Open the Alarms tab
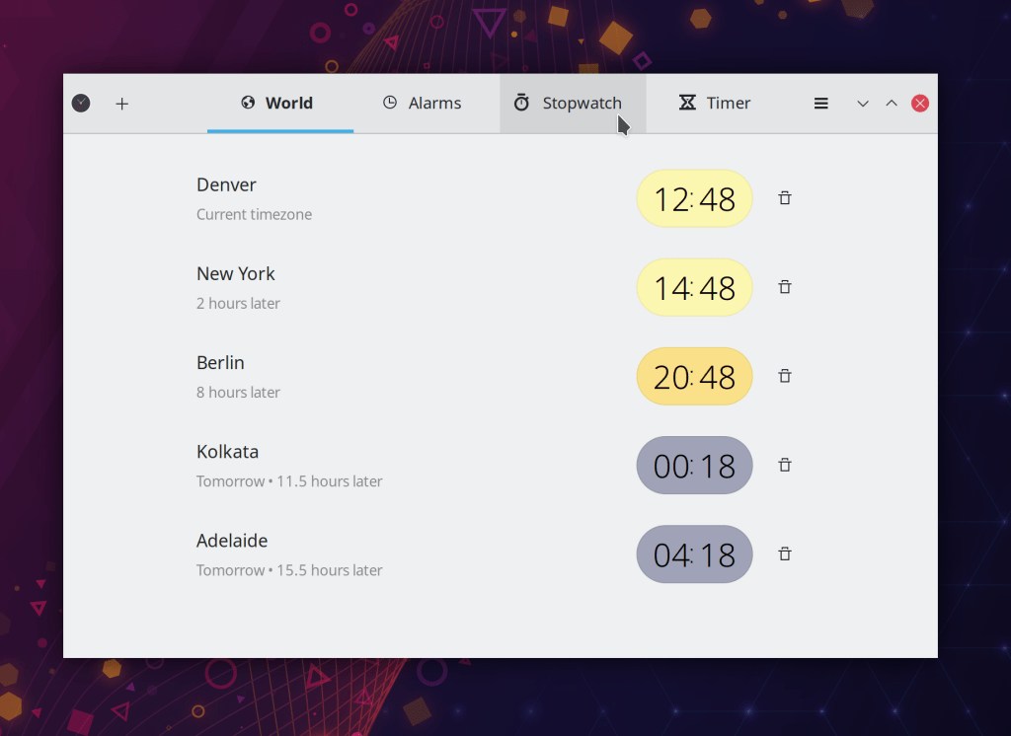 (x=423, y=104)
